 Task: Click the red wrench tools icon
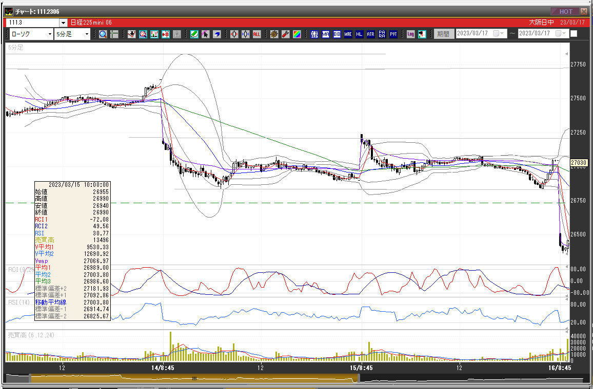point(286,34)
